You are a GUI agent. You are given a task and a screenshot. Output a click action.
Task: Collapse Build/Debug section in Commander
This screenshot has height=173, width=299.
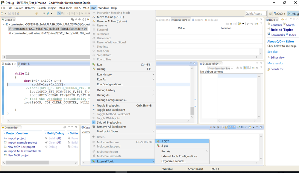pos(45,133)
